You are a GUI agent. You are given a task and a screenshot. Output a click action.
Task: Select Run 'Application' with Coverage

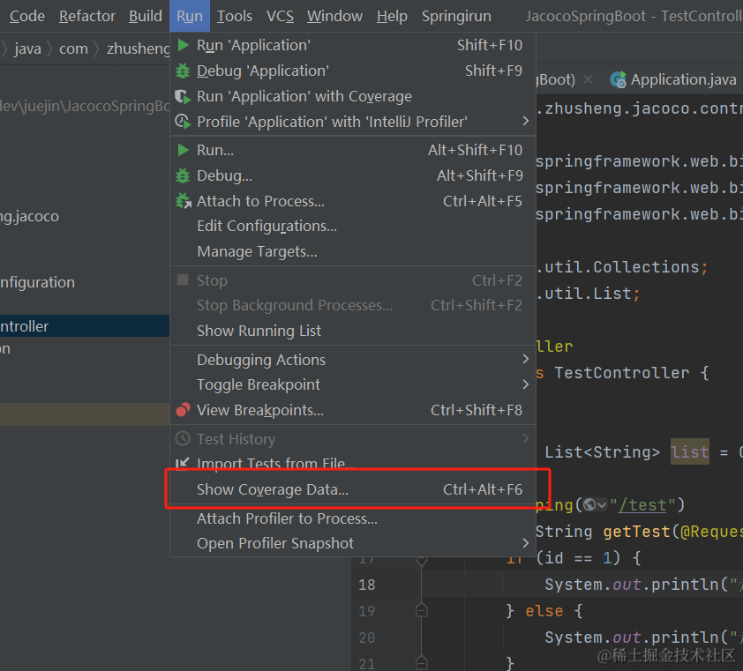pyautogui.click(x=353, y=97)
